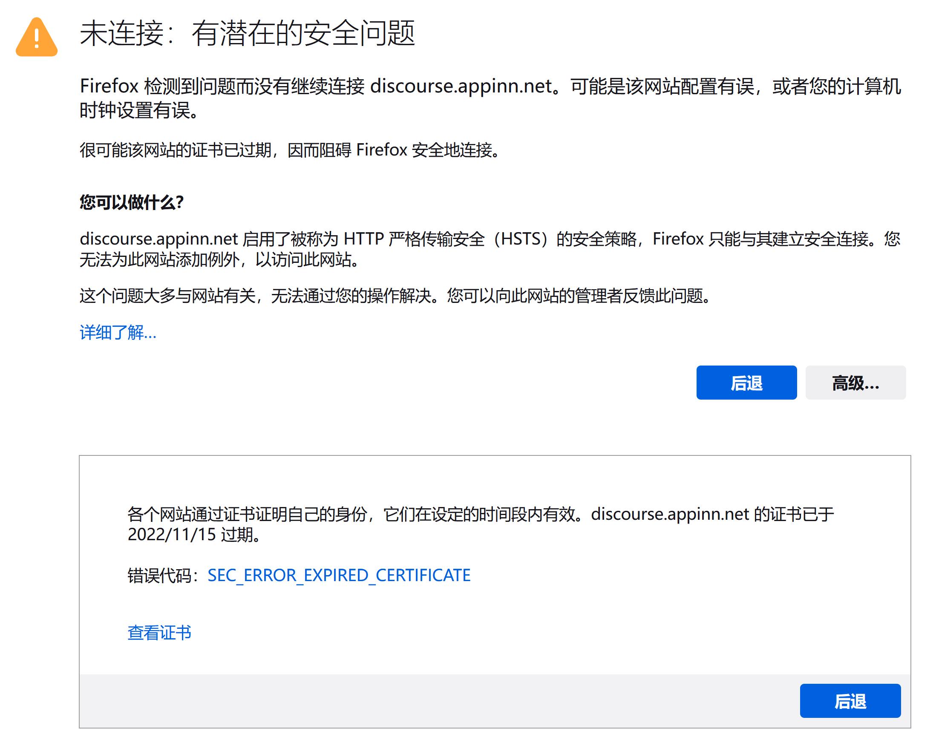Screen dimensions: 936x743
Task: Click the HSTS security policy paragraph
Action: click(490, 239)
